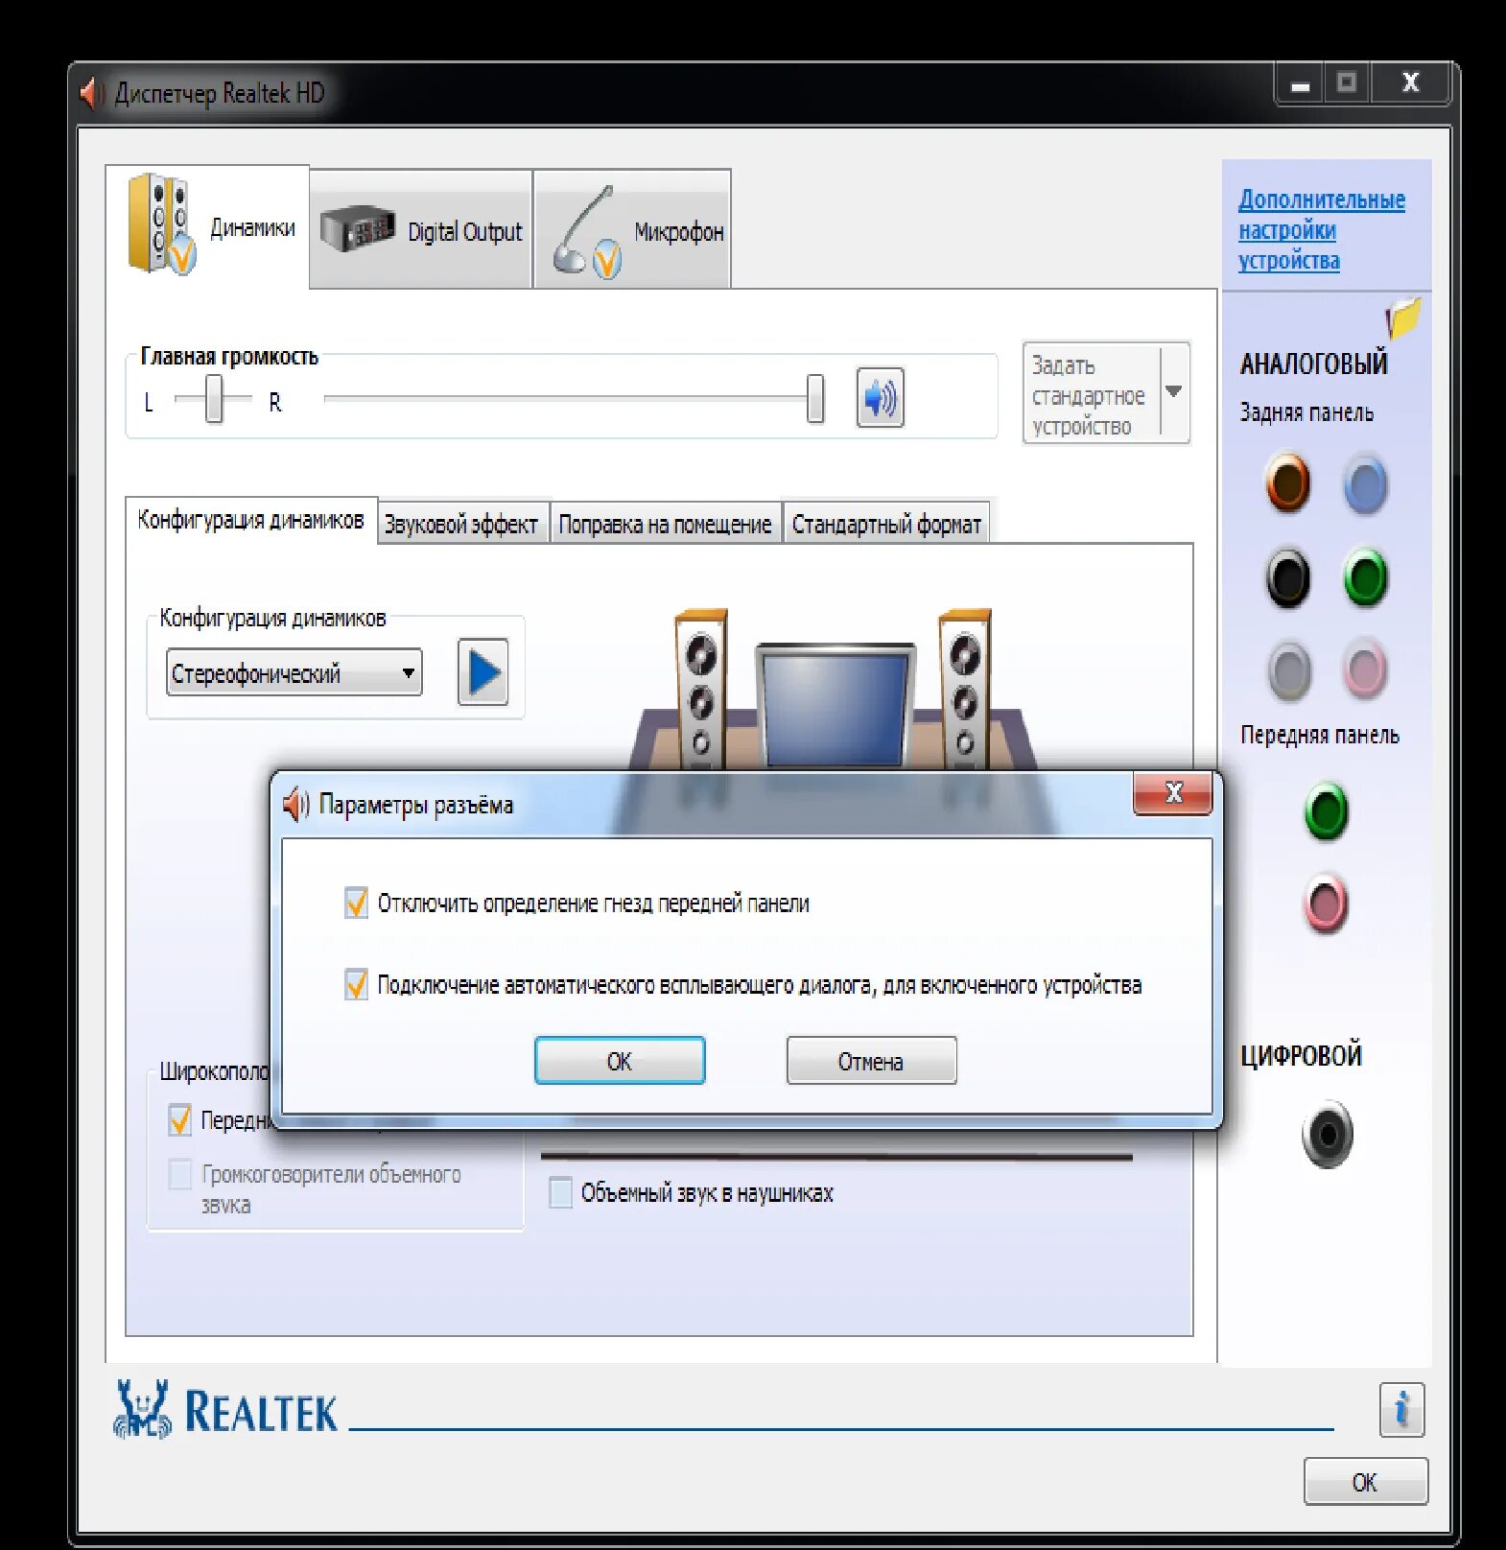The height and width of the screenshot is (1550, 1506).
Task: Click the Передняя панель label
Action: tap(1320, 735)
